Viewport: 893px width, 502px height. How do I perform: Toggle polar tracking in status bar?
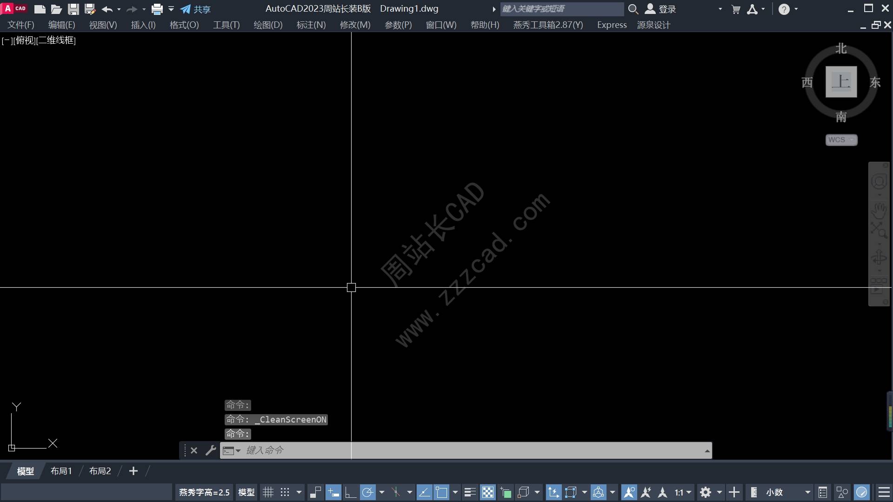367,492
